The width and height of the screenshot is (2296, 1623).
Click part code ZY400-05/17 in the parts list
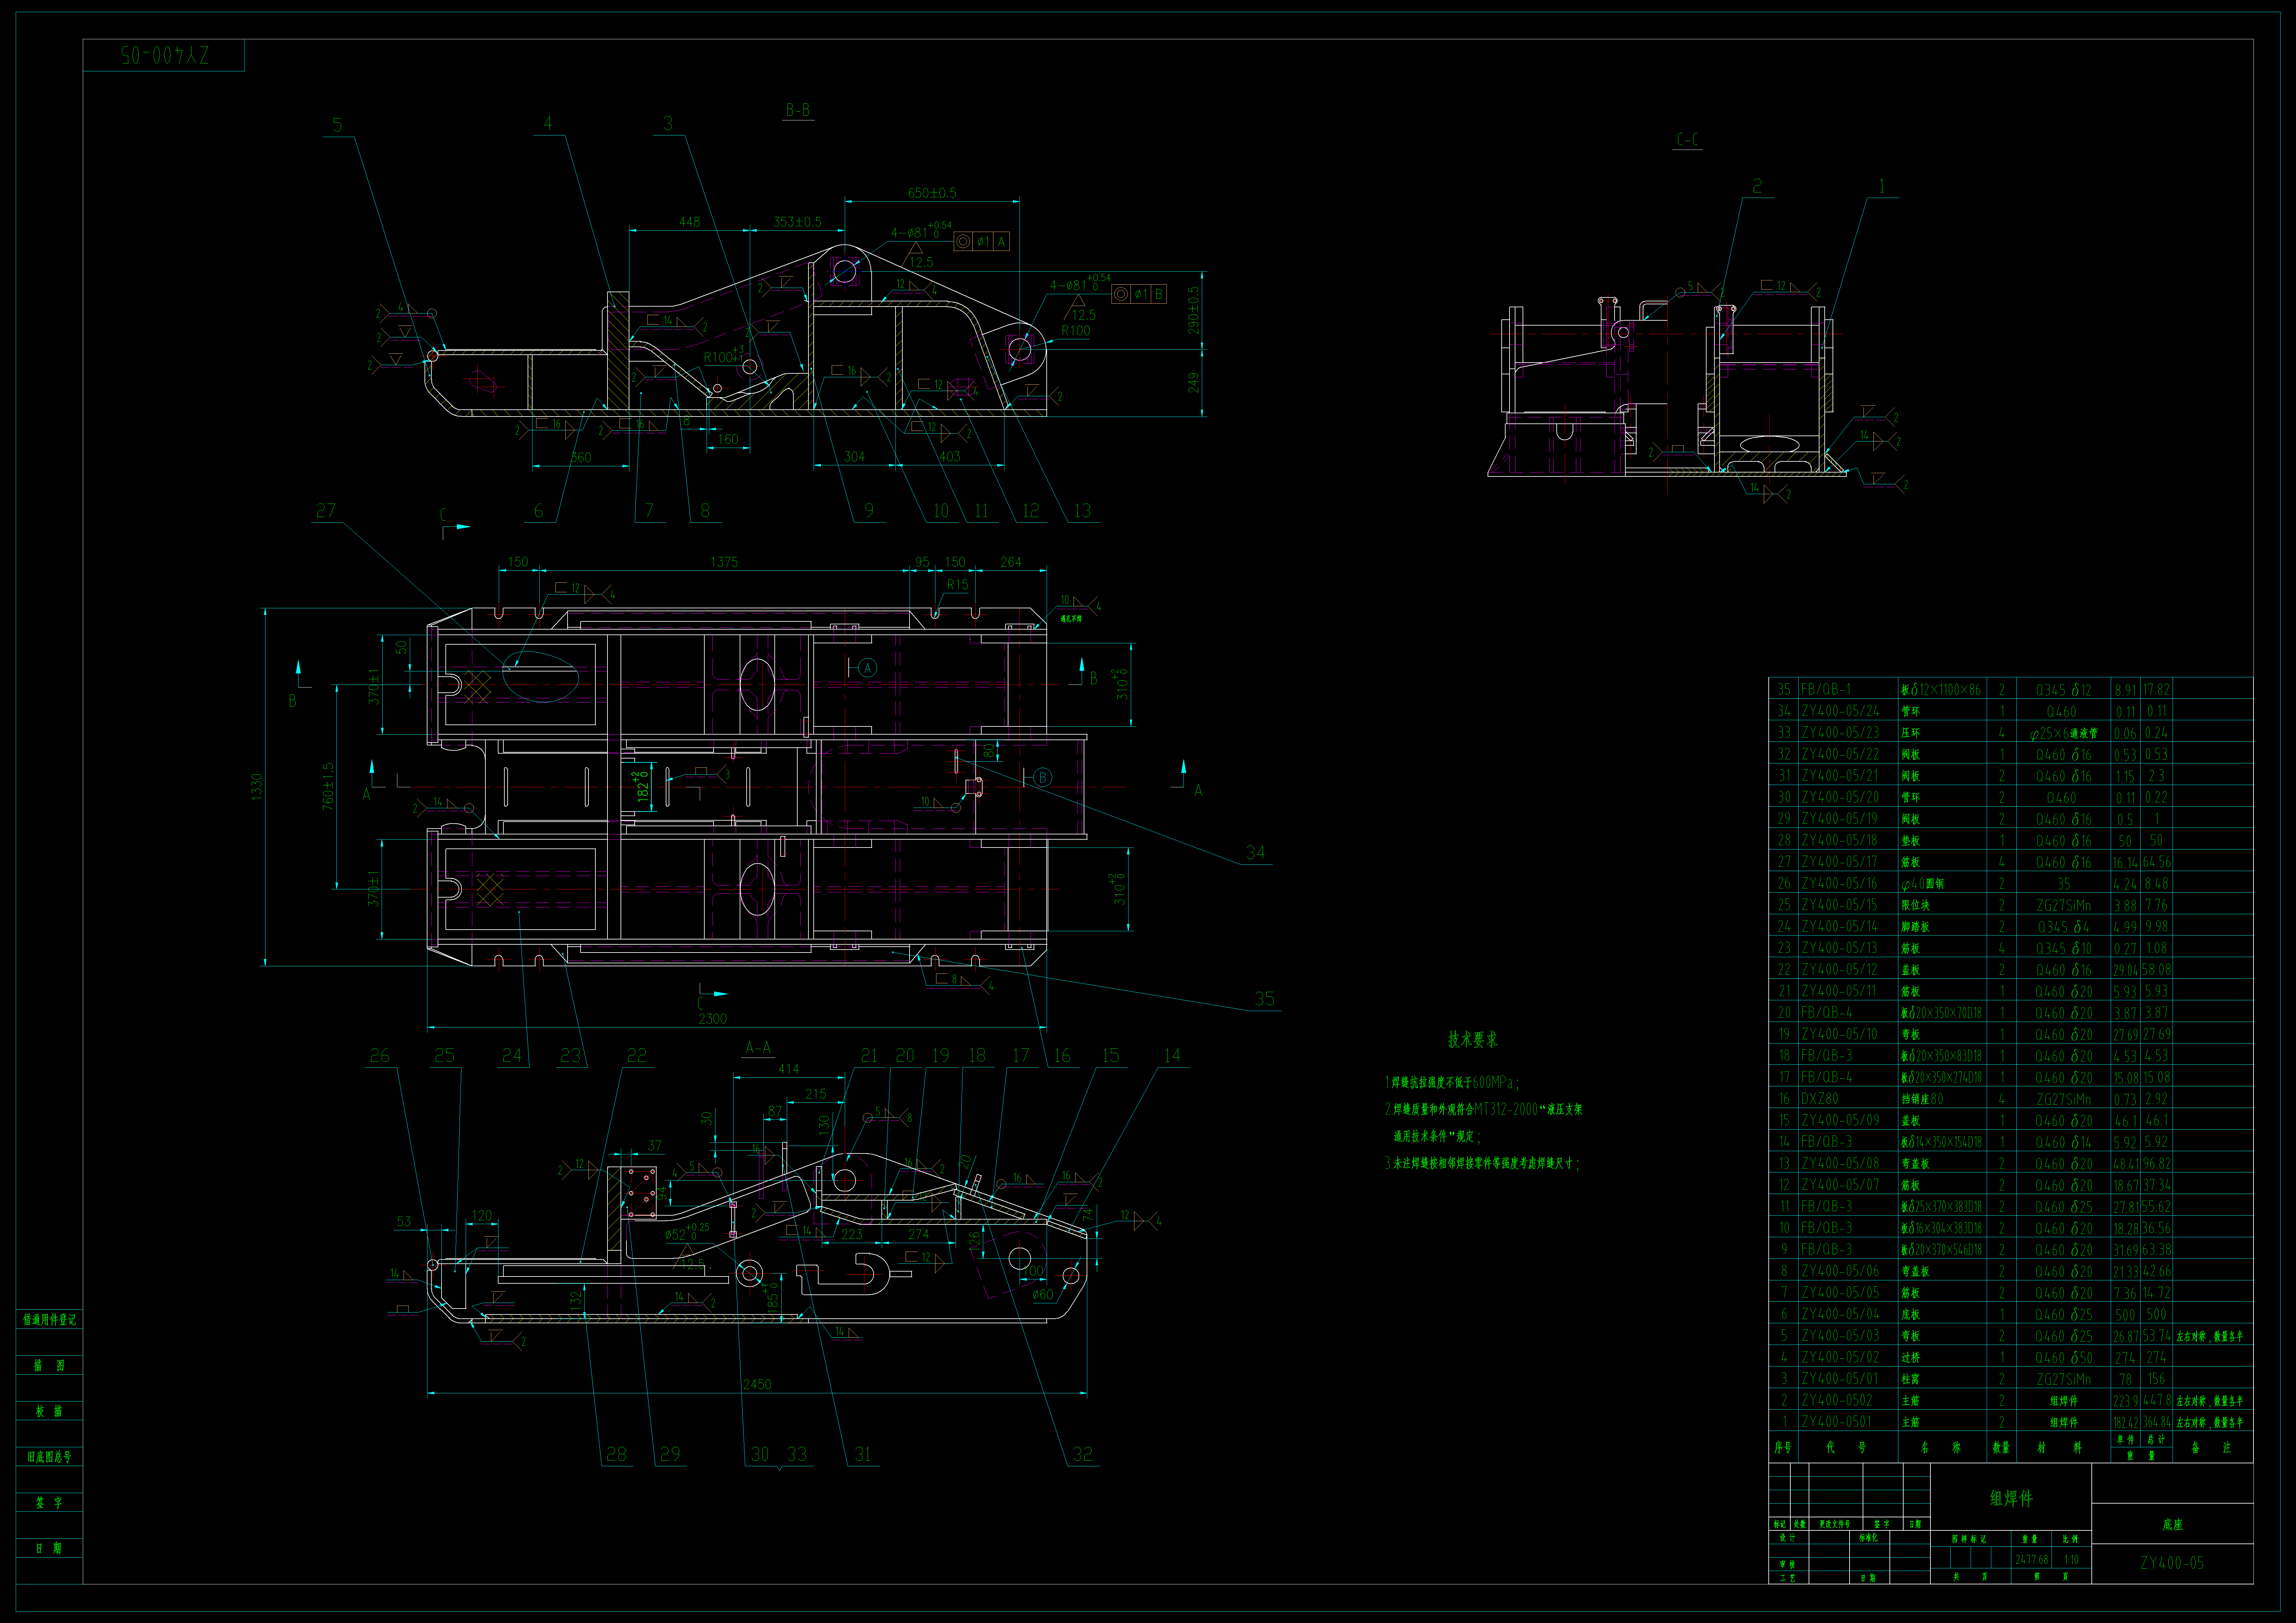(x=1840, y=862)
